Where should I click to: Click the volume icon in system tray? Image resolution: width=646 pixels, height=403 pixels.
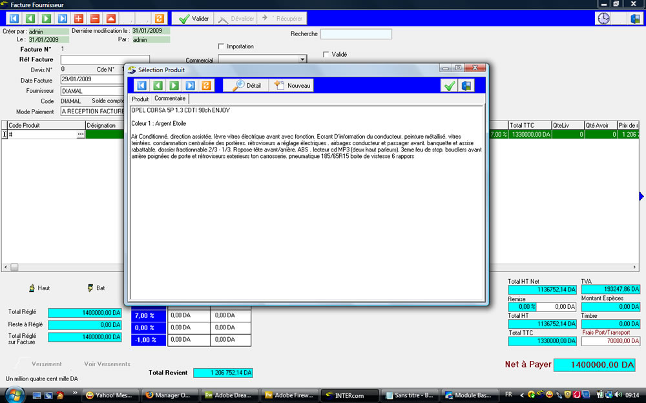[x=618, y=395]
